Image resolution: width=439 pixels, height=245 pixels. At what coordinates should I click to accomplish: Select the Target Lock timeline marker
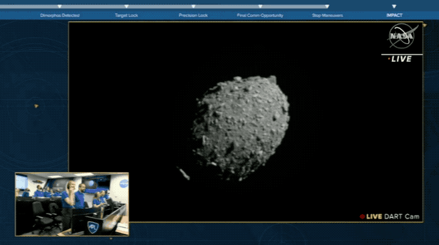tap(127, 6)
